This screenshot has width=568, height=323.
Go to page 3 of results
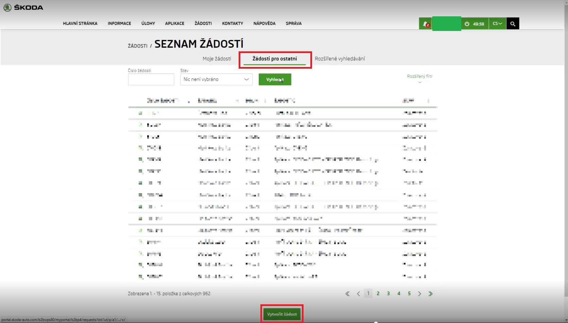pyautogui.click(x=388, y=293)
